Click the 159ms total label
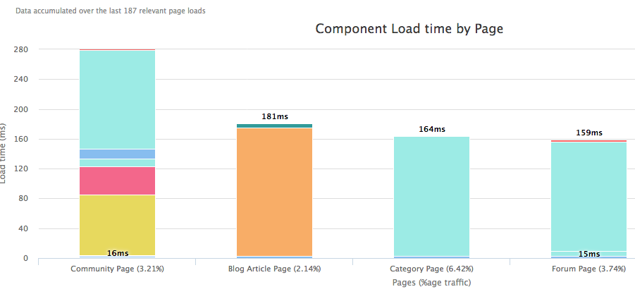 (588, 133)
